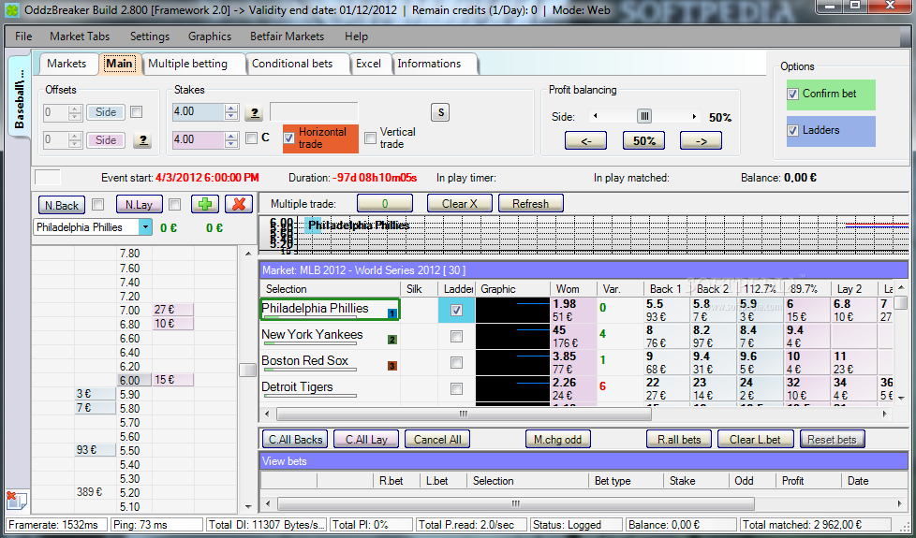The height and width of the screenshot is (538, 916).
Task: Open the Help menu
Action: click(356, 36)
